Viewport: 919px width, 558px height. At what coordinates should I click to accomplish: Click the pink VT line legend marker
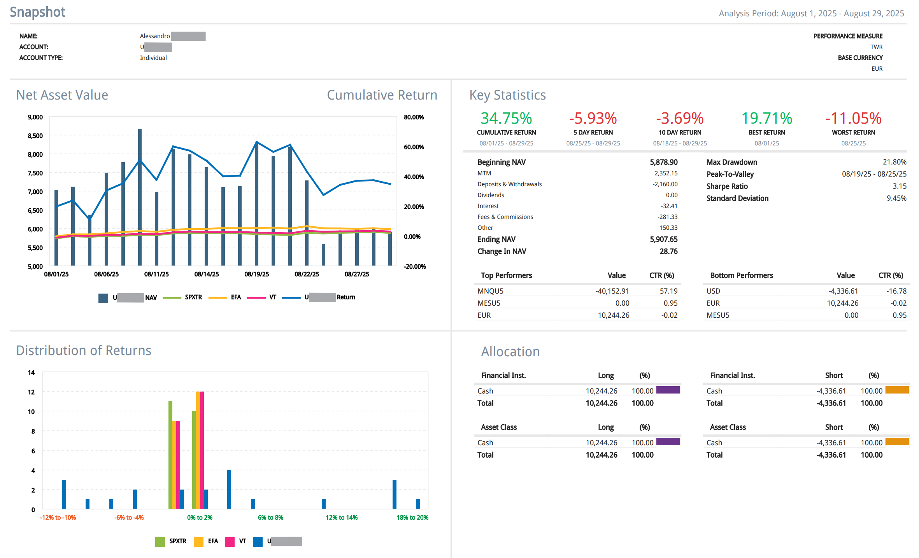click(256, 297)
